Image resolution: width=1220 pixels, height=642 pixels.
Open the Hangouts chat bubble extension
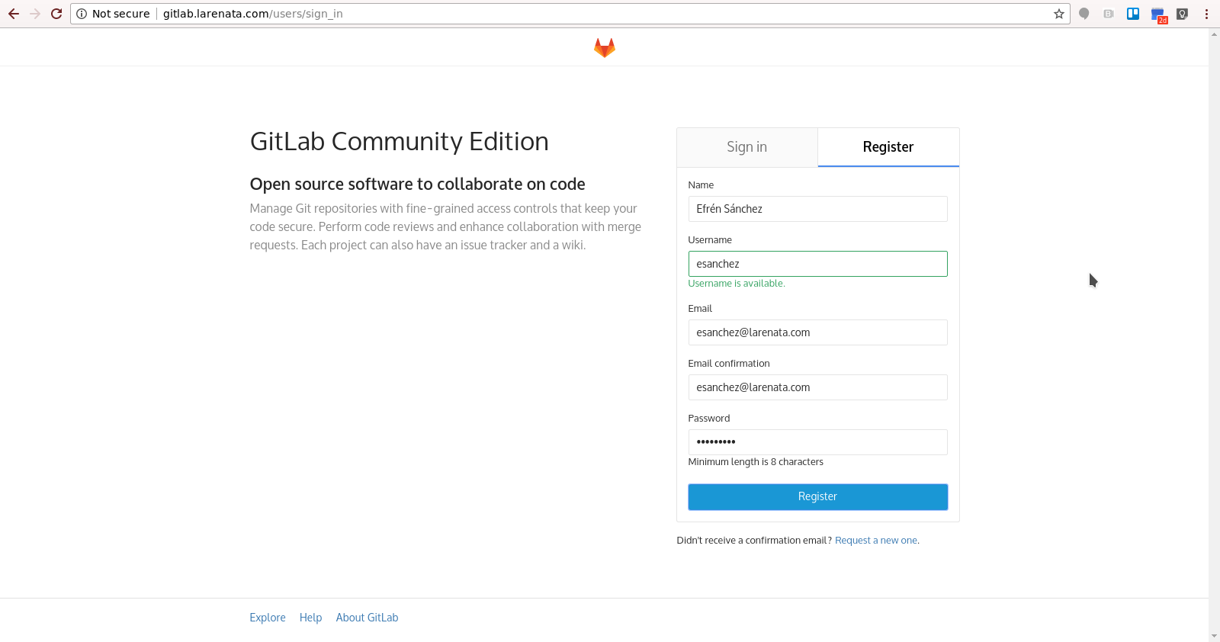pos(1084,14)
